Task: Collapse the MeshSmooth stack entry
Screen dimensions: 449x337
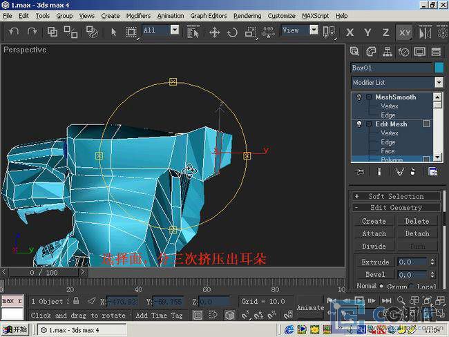Action: pyautogui.click(x=369, y=97)
